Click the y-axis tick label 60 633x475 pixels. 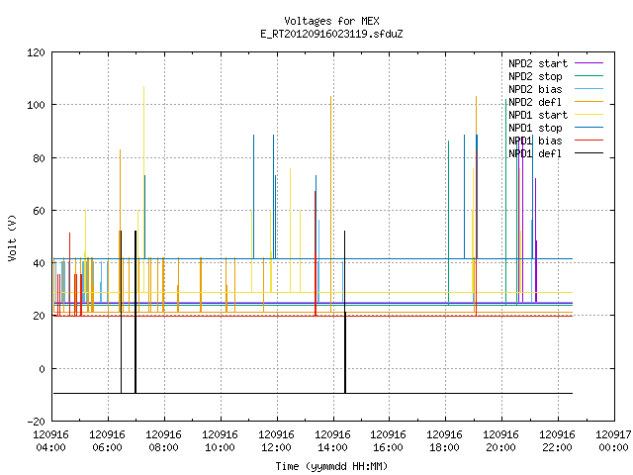[40, 211]
